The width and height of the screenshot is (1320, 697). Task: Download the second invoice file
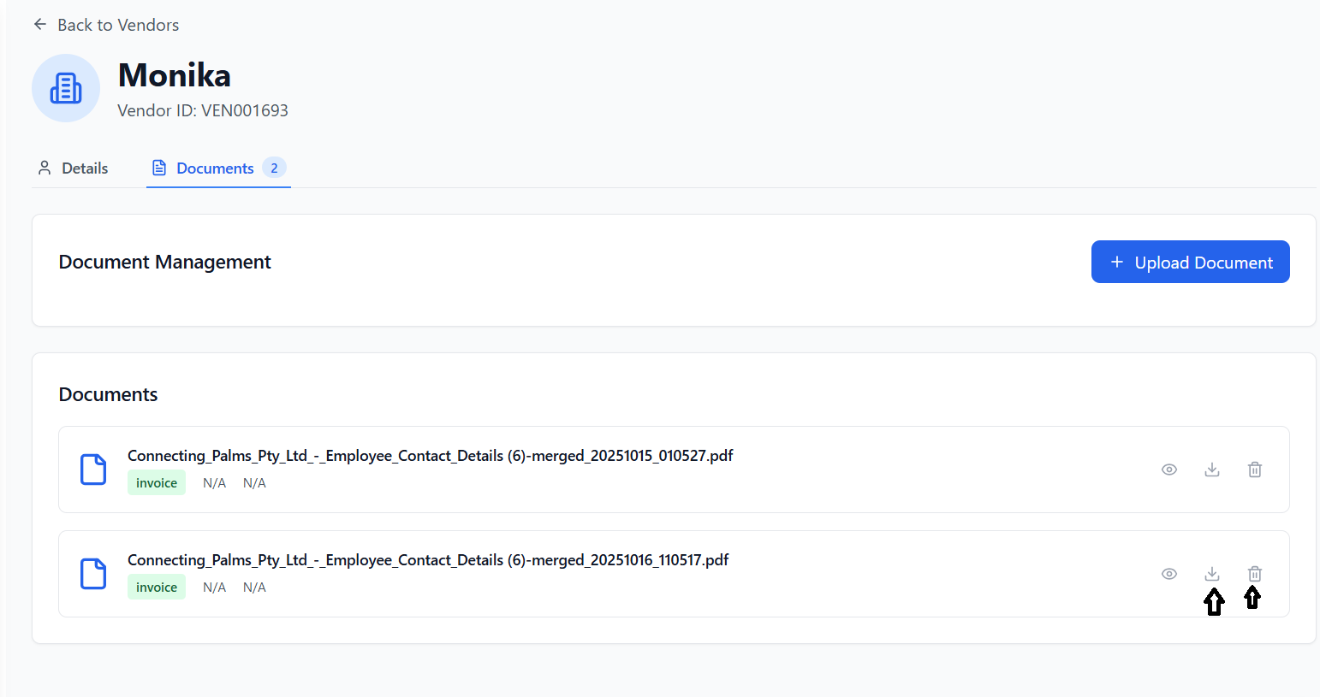coord(1212,574)
